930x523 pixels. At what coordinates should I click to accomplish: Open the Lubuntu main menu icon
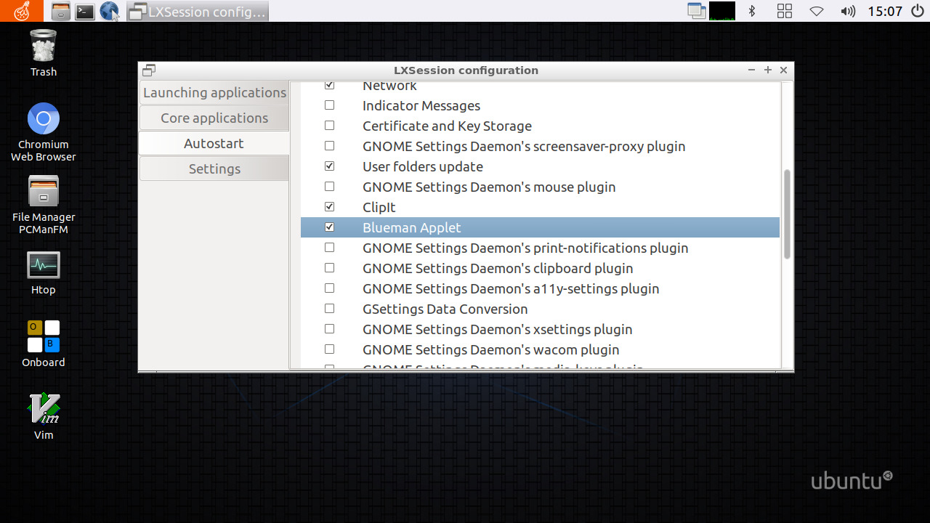22,11
